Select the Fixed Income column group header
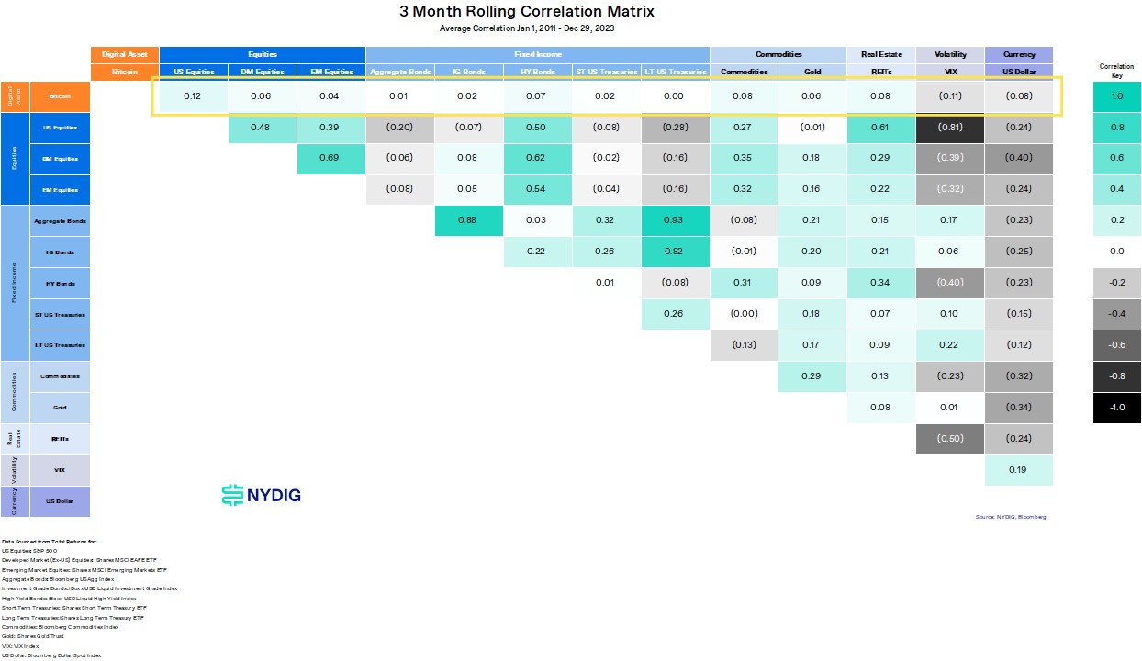1142x661 pixels. 538,55
